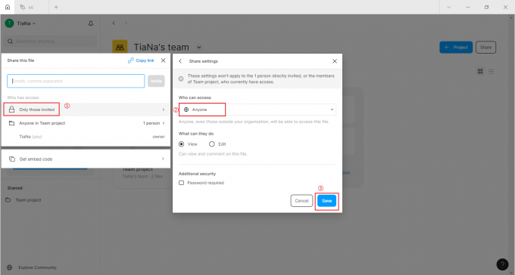Viewport: 515px width, 275px height.
Task: Open the 'Anyone' who can access dropdown
Action: point(257,110)
